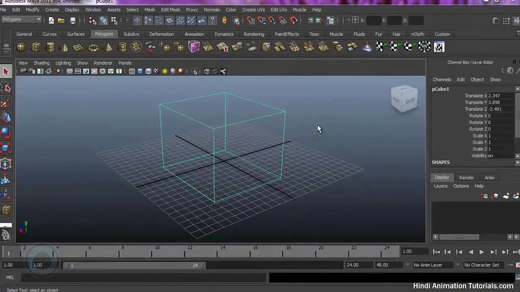520x292 pixels.
Task: Activate the Lasso Select tool
Action: click(x=5, y=88)
